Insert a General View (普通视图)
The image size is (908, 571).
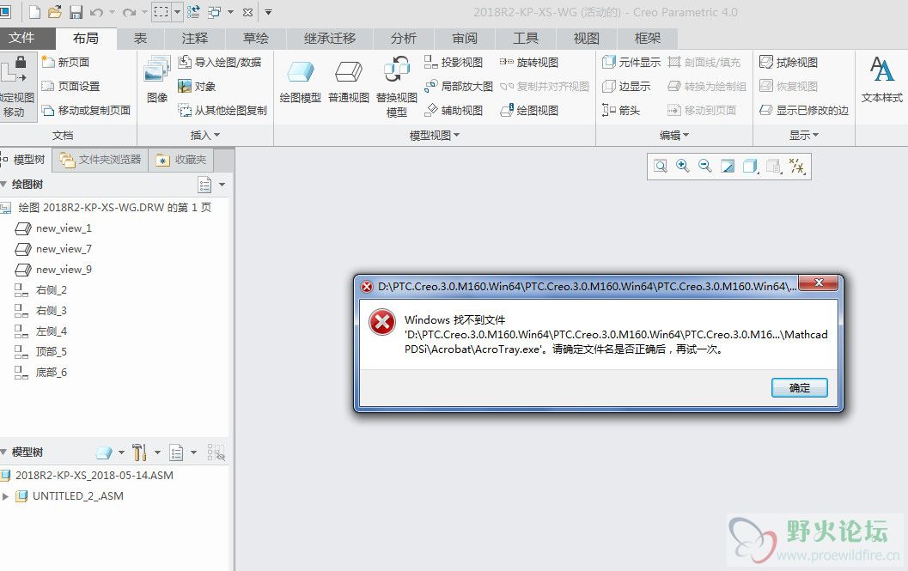pyautogui.click(x=349, y=81)
